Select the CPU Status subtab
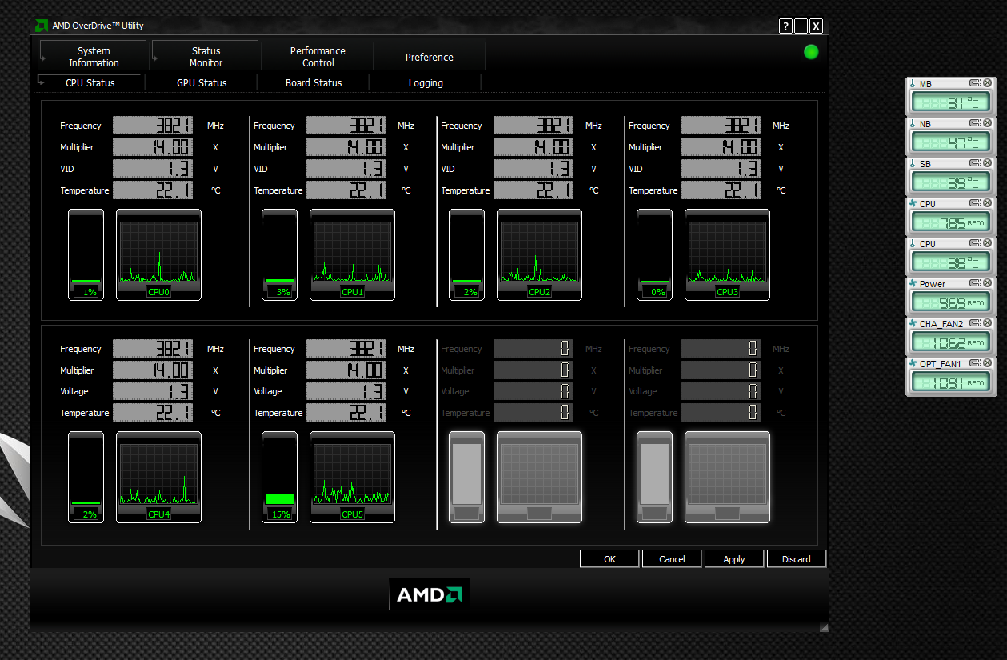 coord(90,82)
